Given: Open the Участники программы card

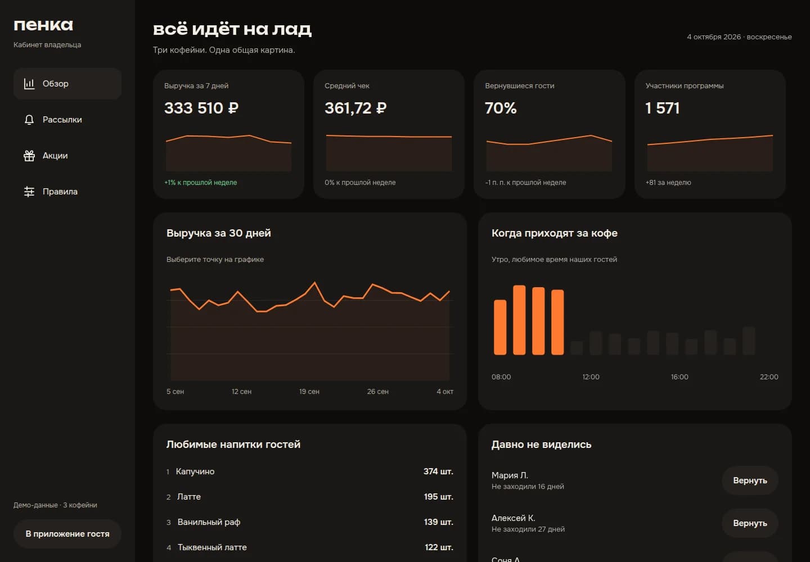Looking at the screenshot, I should [x=710, y=134].
